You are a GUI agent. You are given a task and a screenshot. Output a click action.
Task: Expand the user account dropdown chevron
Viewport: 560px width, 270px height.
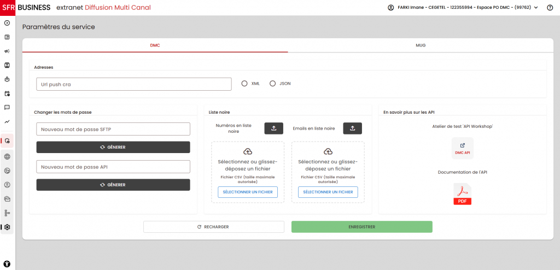click(536, 8)
